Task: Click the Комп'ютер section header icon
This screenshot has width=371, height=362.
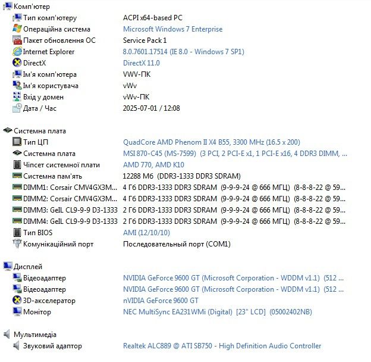Action: pos(7,6)
